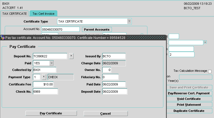Screen dimensions: 214x118
Task: Focus the Check No. input field
Action: pyautogui.click(x=45, y=91)
